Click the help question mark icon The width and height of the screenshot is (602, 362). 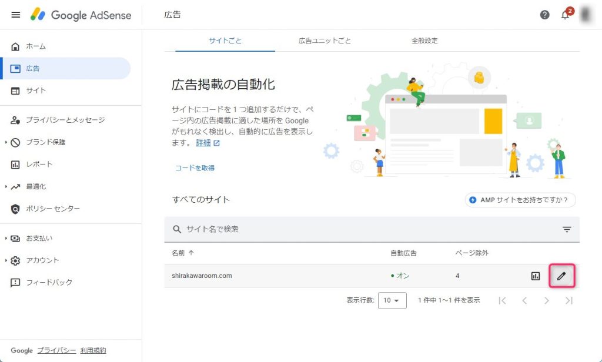click(544, 15)
